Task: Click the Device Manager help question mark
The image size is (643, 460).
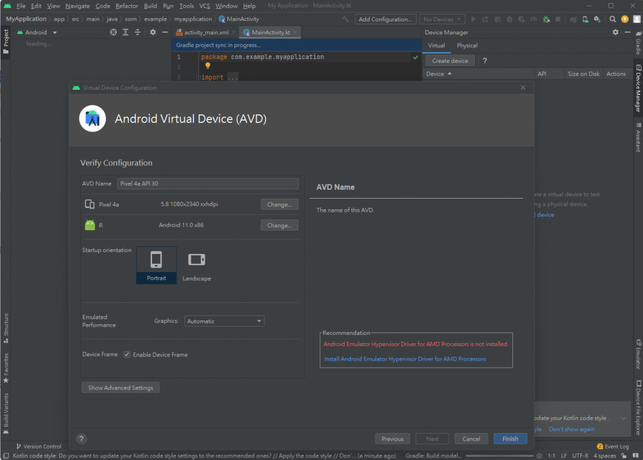Action: tap(485, 61)
